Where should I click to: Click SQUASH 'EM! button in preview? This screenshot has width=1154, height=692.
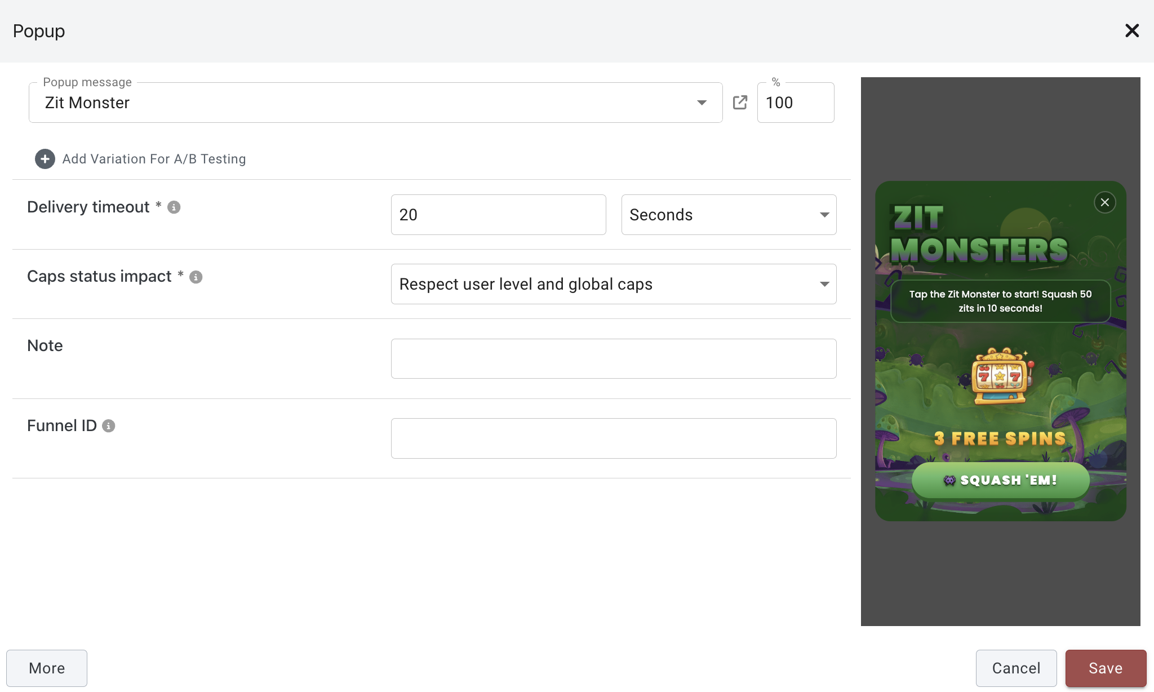pyautogui.click(x=1000, y=480)
